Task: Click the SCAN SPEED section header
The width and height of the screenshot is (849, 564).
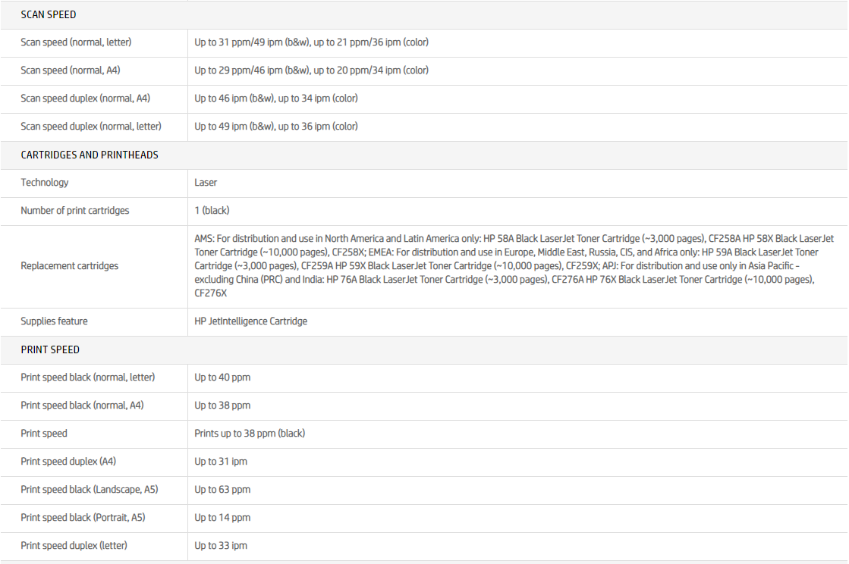Action: 49,14
